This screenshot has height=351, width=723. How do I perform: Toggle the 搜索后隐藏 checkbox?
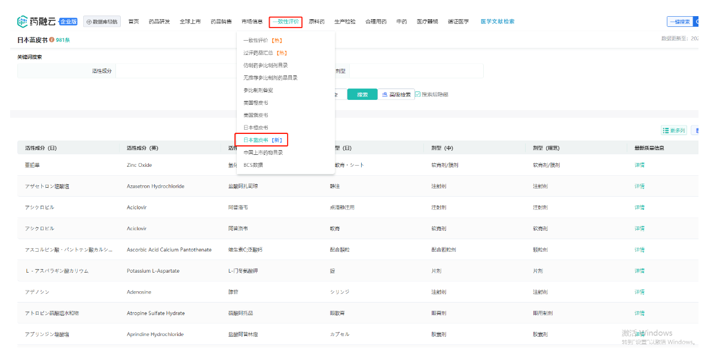(x=417, y=94)
